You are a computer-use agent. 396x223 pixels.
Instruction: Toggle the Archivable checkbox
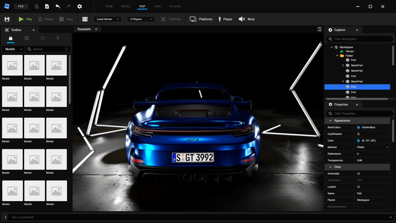pos(358,173)
